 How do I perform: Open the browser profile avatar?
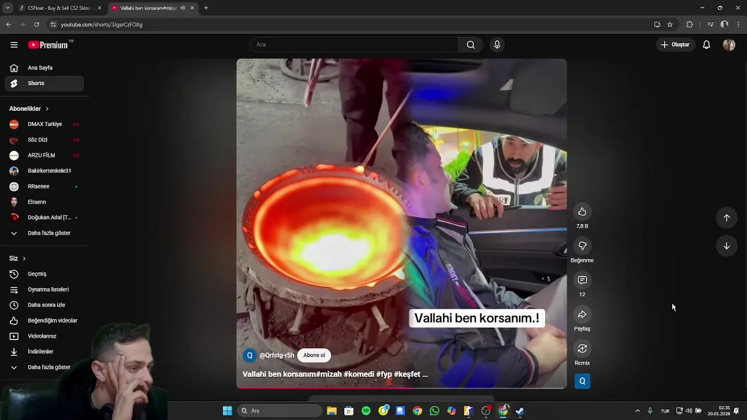click(x=724, y=24)
